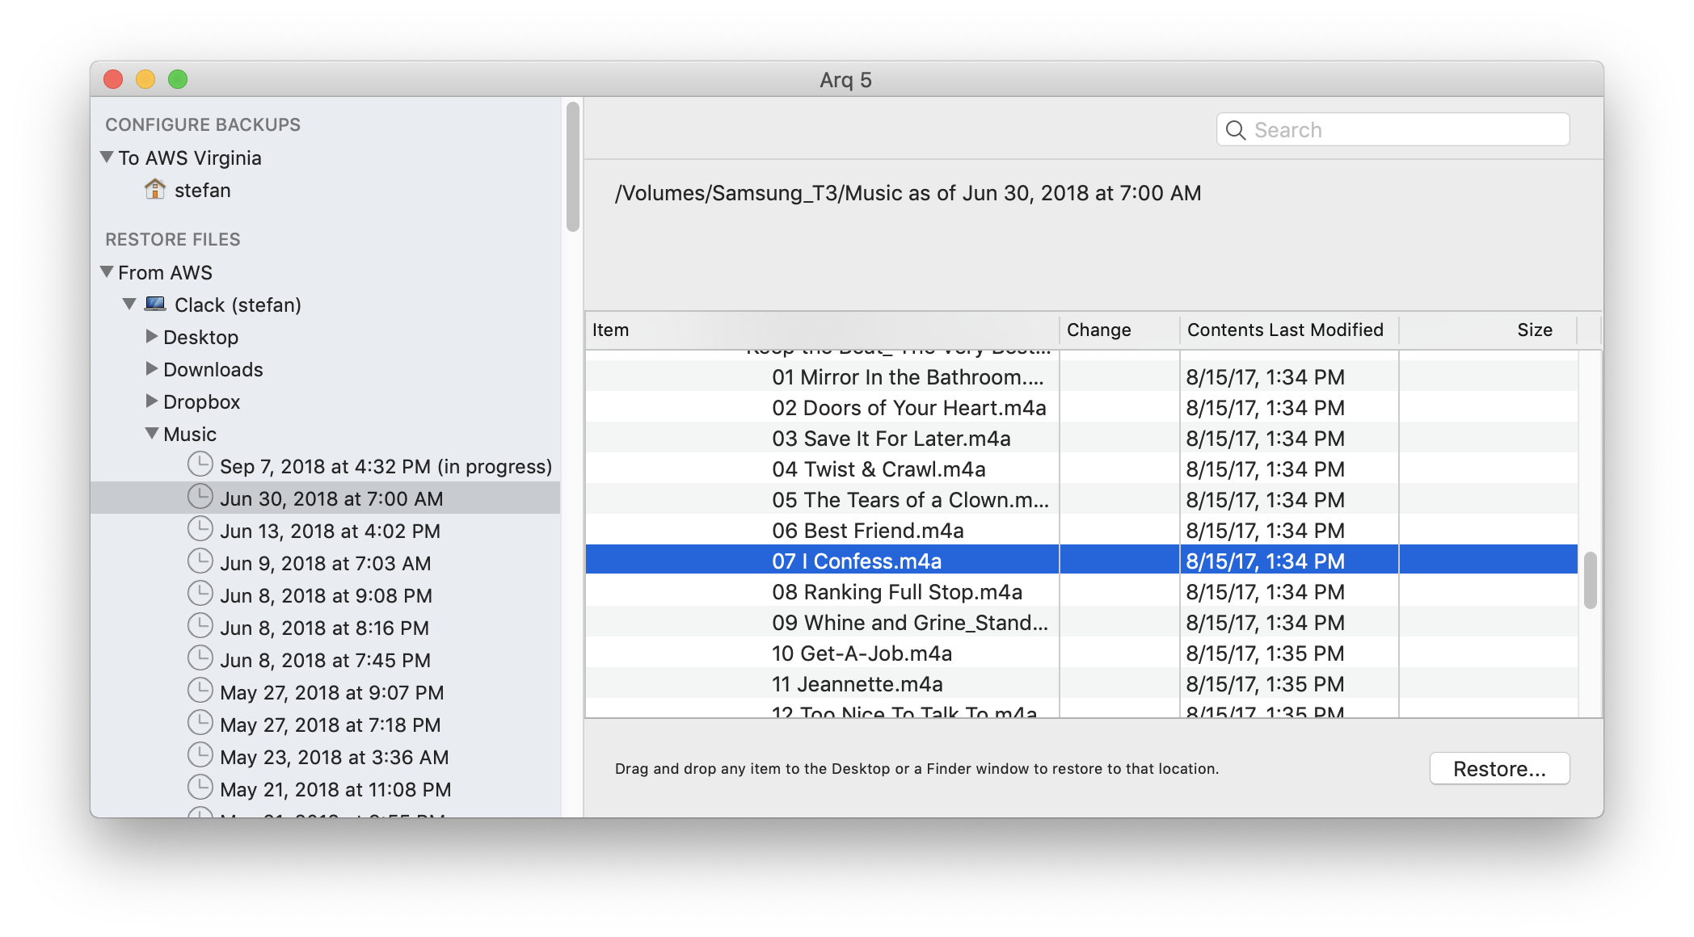Click the laptop icon beside Clack (stefan)
The width and height of the screenshot is (1694, 937).
(155, 305)
